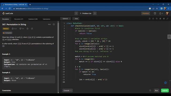Star the problem as favorite

coord(28,29)
